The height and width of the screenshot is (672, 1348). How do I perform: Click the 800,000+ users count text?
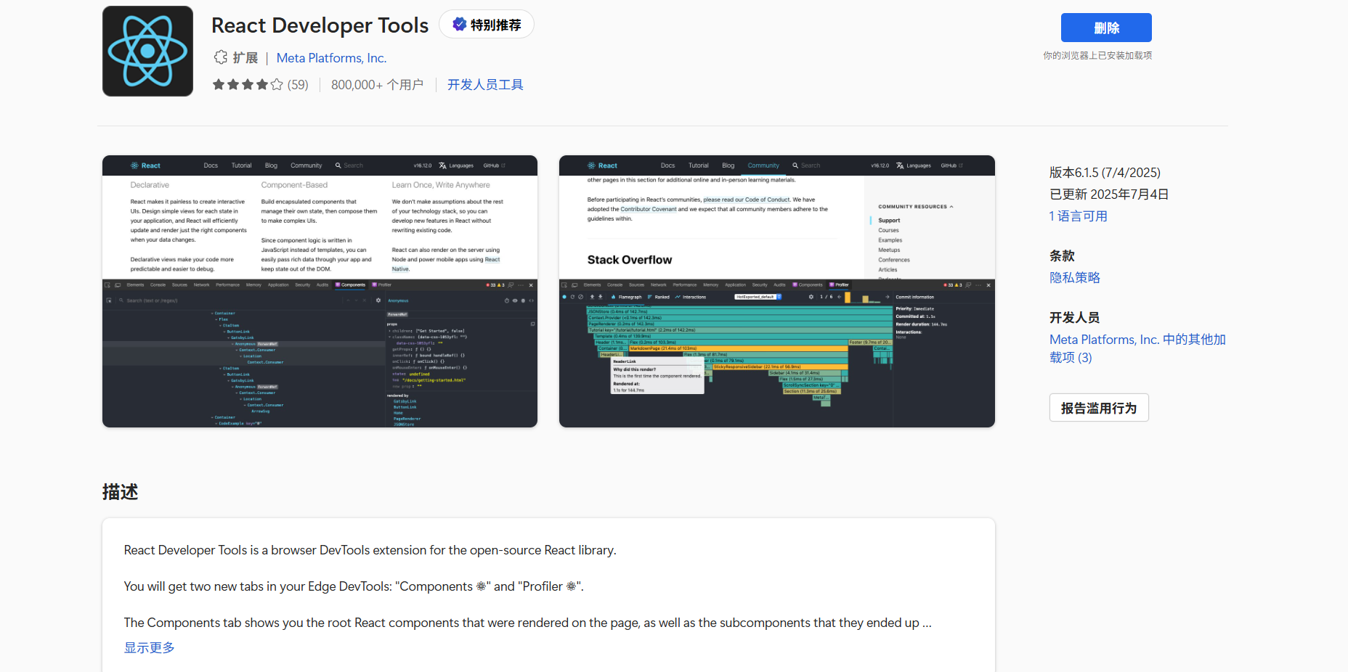[x=377, y=85]
